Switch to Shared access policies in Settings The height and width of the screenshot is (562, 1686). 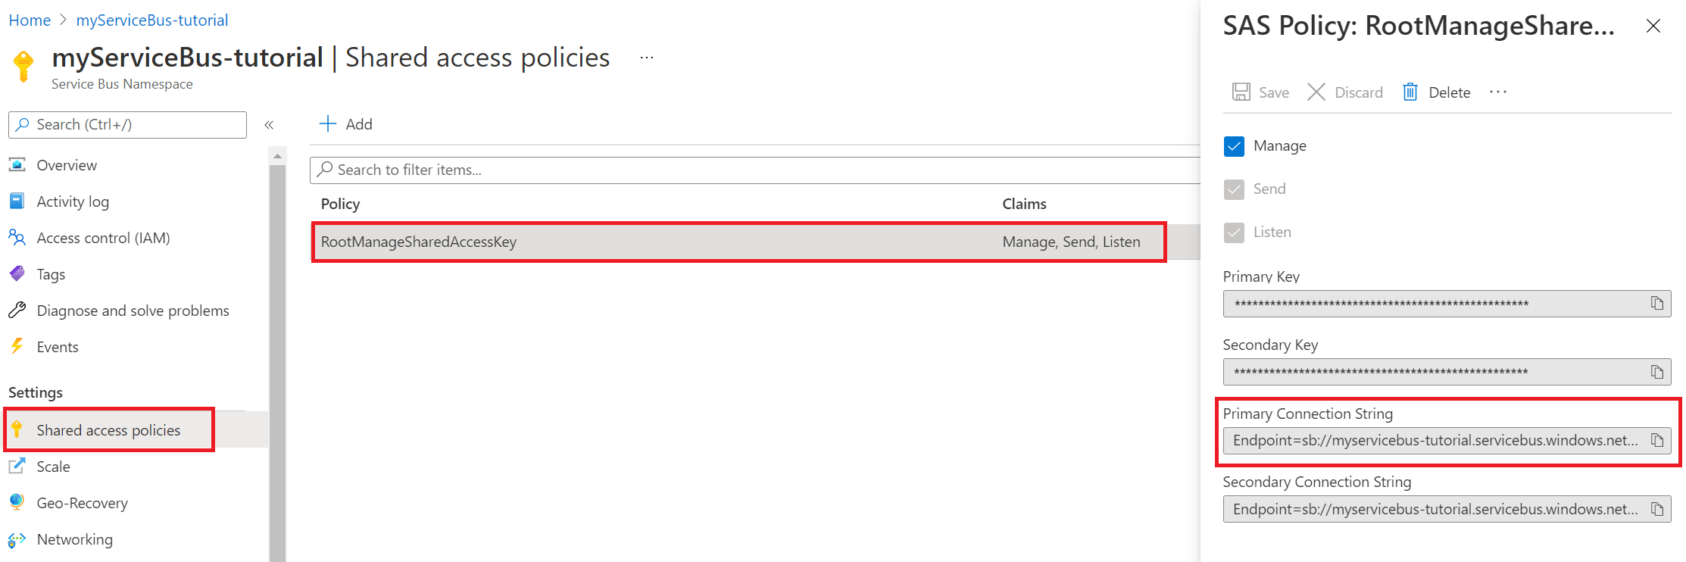click(108, 429)
